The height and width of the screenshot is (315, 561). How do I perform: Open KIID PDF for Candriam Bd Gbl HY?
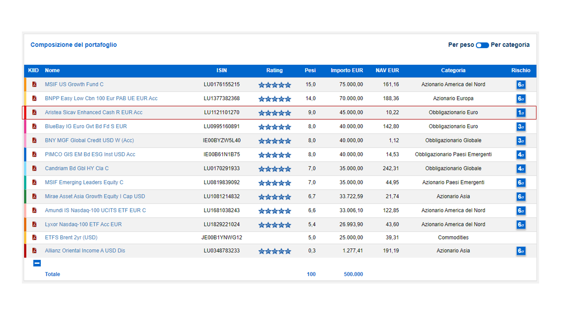(34, 168)
